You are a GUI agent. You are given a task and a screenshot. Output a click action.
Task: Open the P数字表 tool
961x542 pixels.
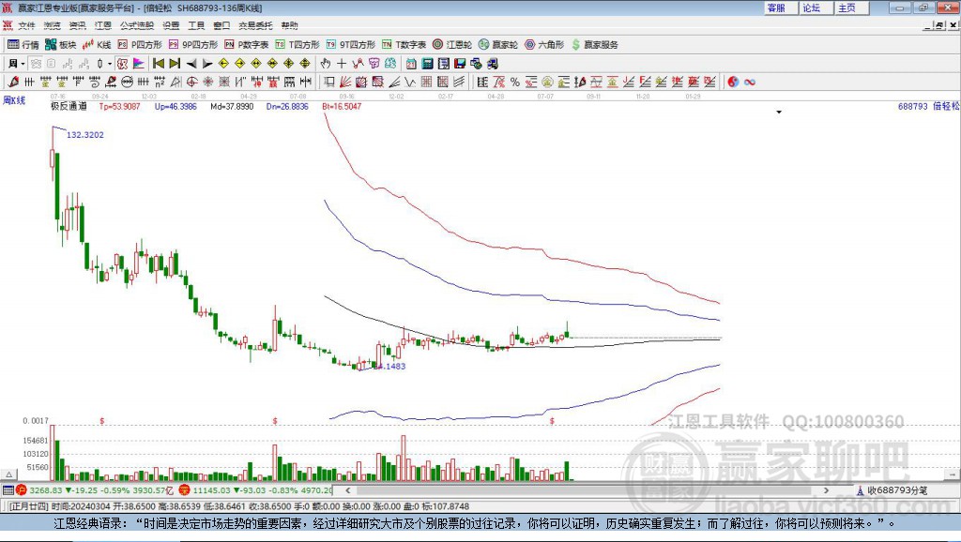tap(247, 45)
